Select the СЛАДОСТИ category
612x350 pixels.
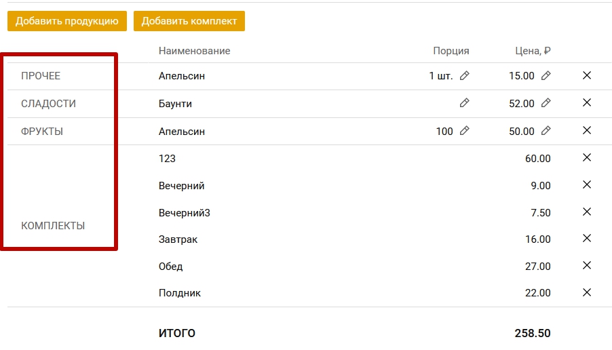[48, 103]
